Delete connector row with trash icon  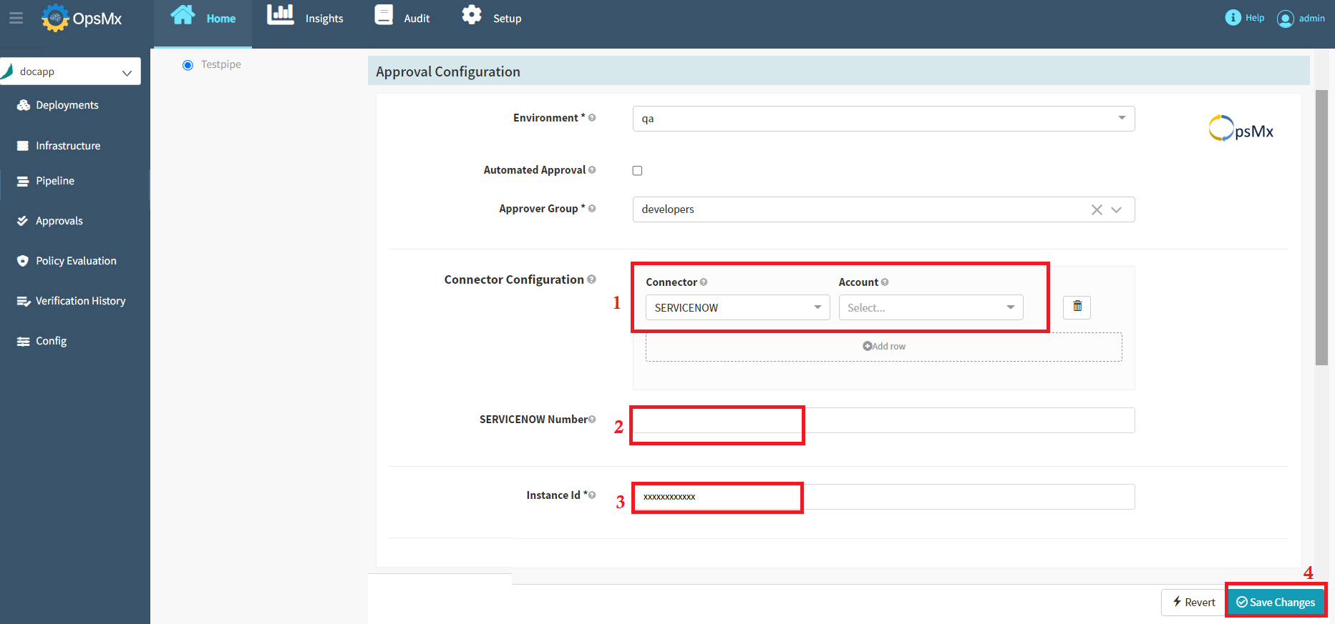1077,307
